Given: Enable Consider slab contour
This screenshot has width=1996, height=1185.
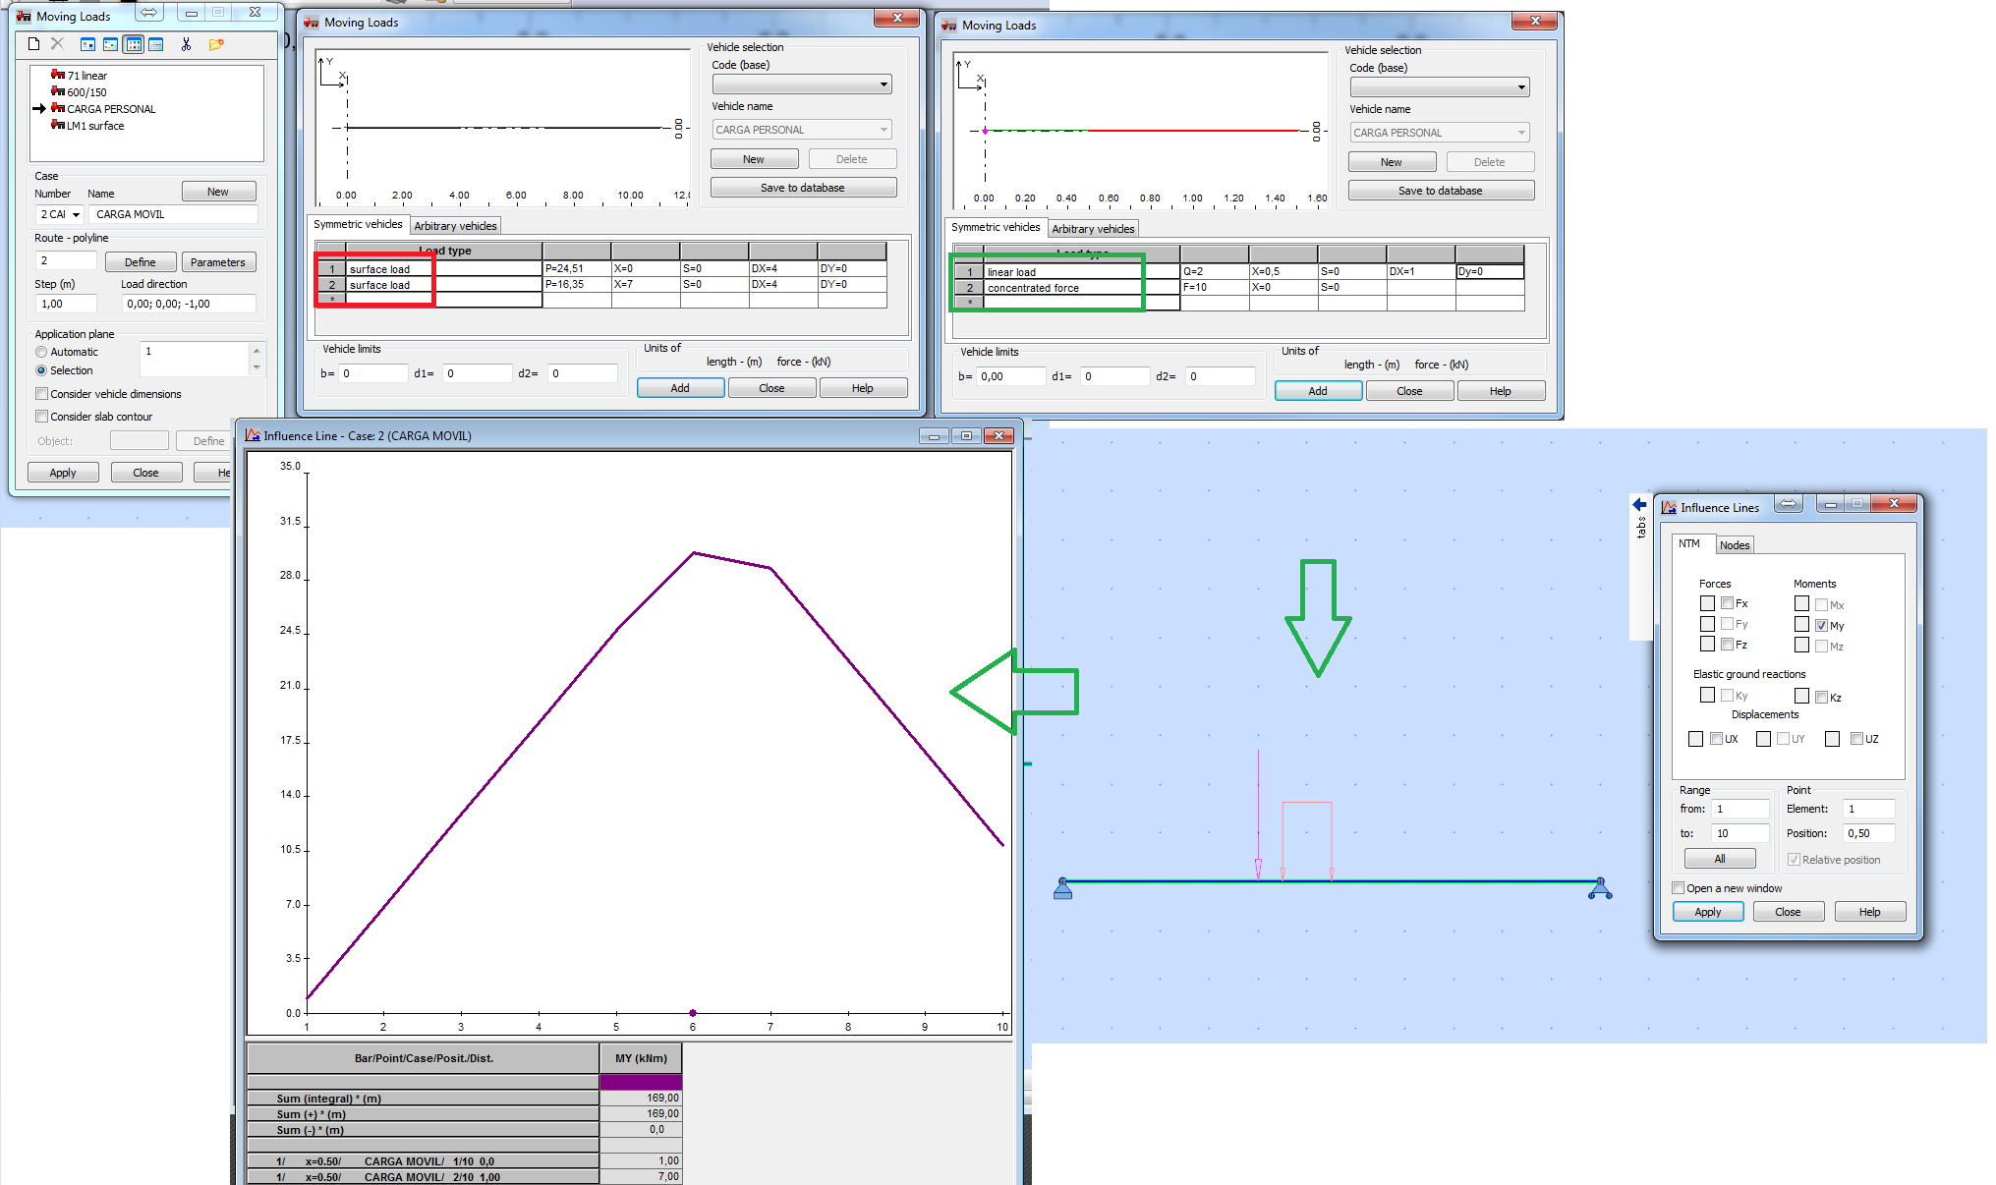Looking at the screenshot, I should [x=41, y=417].
